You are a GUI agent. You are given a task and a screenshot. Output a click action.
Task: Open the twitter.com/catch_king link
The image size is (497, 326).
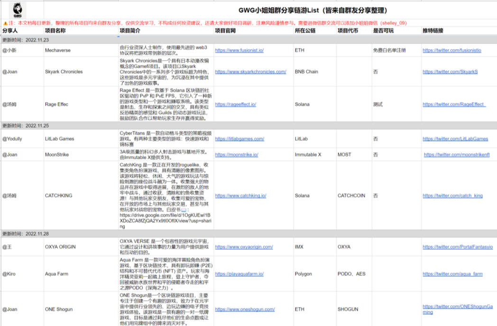click(x=452, y=196)
